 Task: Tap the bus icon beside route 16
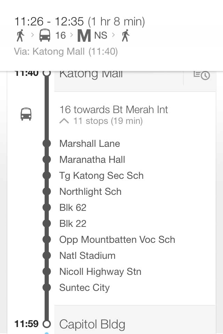pyautogui.click(x=26, y=114)
